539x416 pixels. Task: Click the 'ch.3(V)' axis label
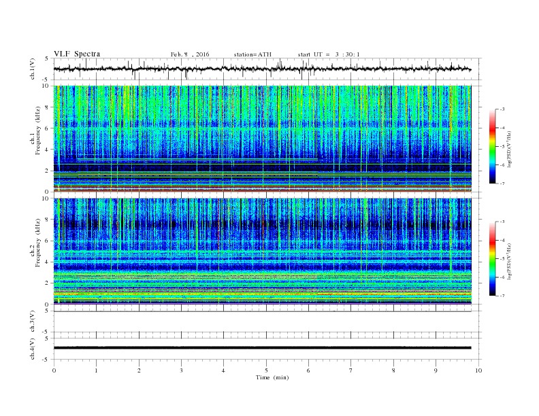33,322
